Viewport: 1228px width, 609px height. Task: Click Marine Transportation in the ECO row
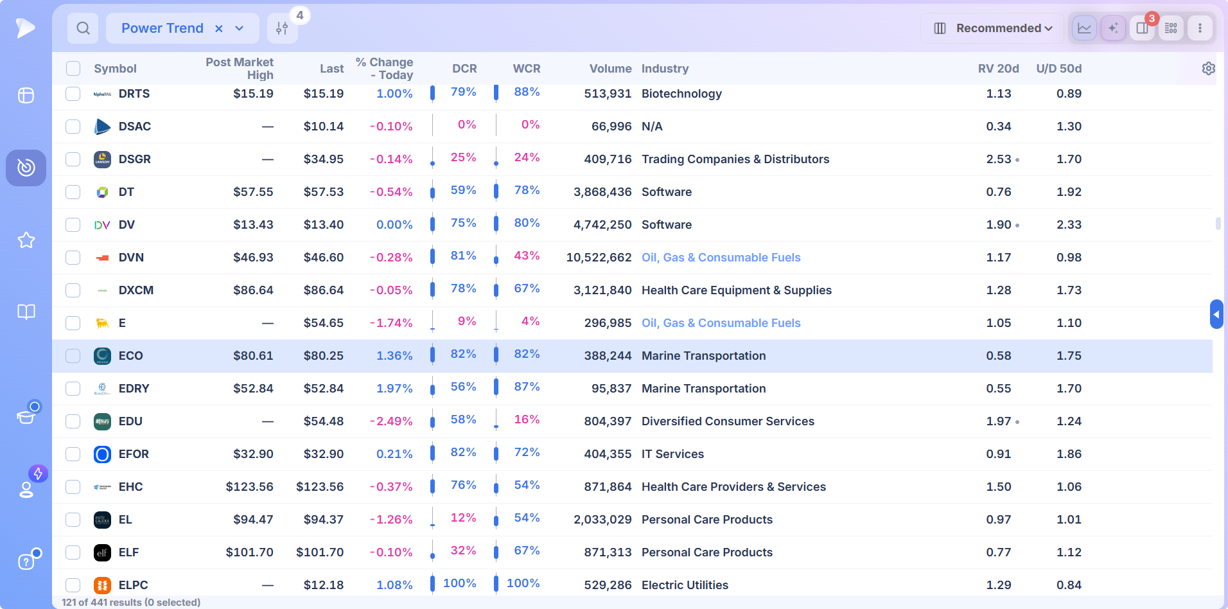coord(703,356)
